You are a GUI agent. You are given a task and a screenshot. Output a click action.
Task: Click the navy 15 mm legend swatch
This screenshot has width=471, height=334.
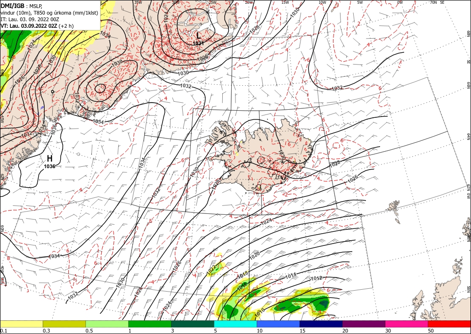pyautogui.click(x=321, y=324)
